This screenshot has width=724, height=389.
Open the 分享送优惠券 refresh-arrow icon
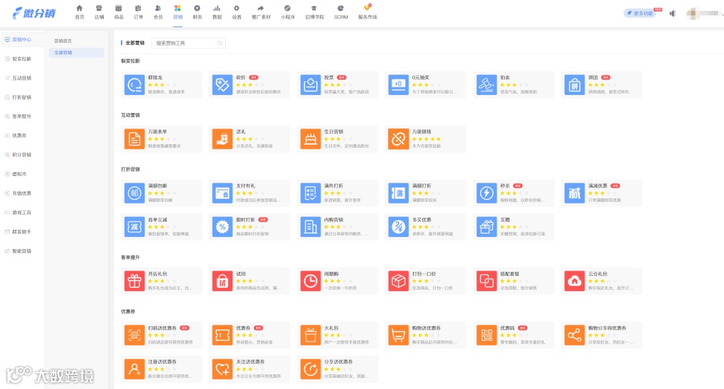tap(310, 369)
